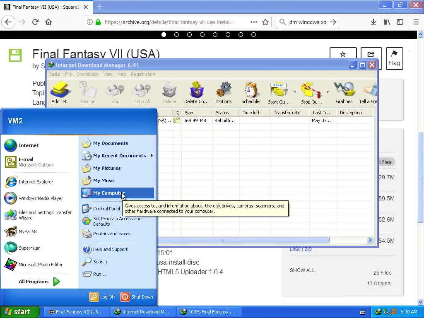Screen dimensions: 424x318
Task: Click the browser home icon
Action: tap(48, 22)
